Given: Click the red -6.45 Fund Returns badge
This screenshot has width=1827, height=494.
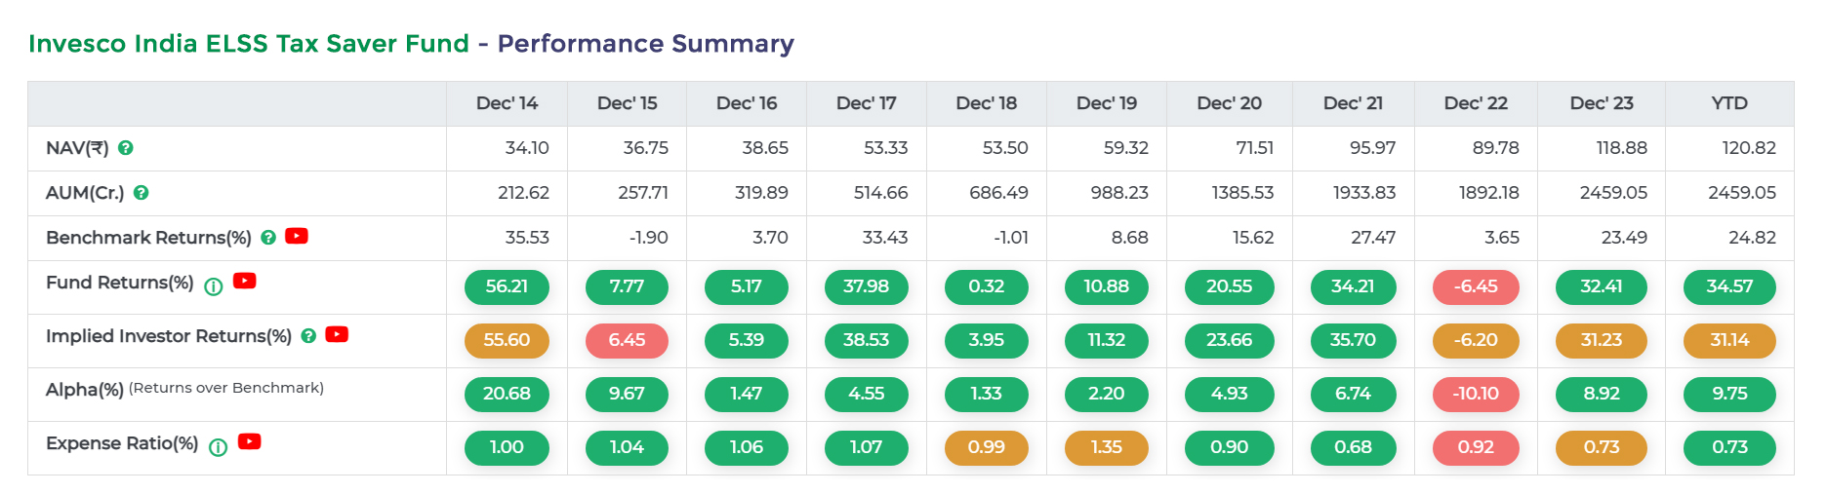Looking at the screenshot, I should [x=1475, y=286].
